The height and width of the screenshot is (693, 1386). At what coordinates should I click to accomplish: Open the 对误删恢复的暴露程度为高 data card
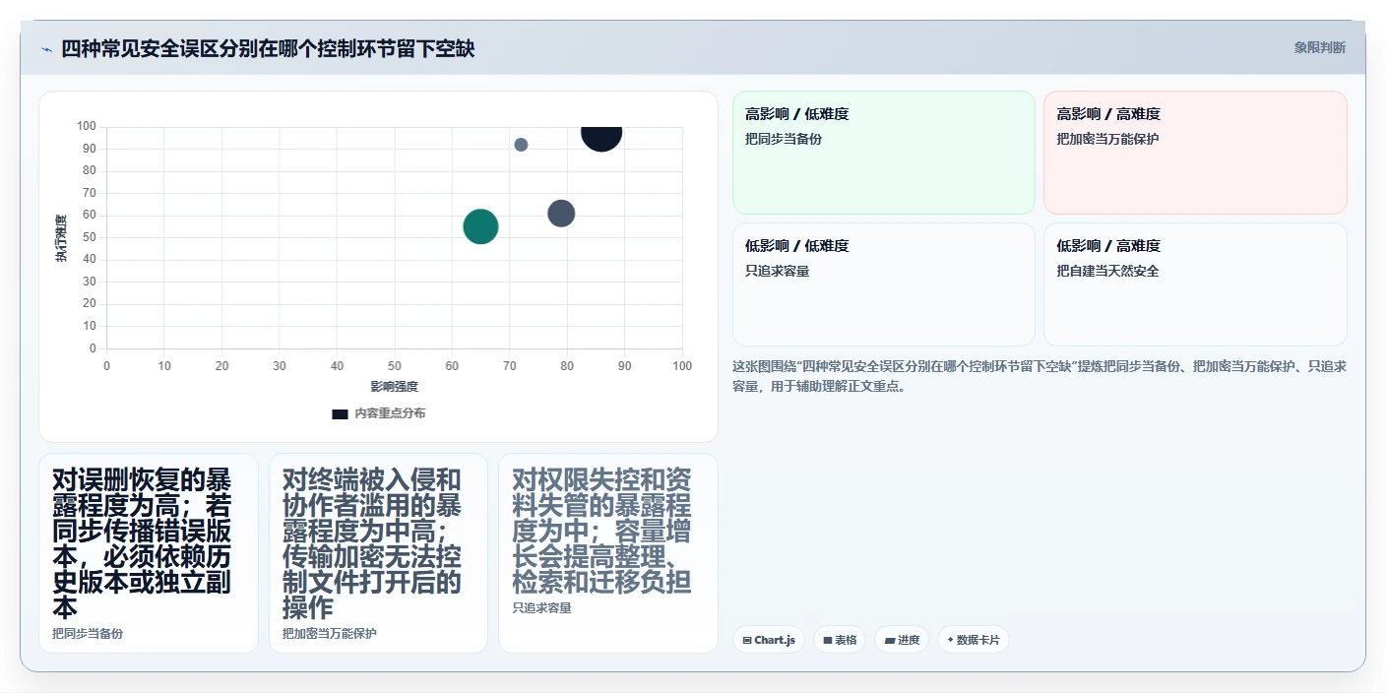149,553
